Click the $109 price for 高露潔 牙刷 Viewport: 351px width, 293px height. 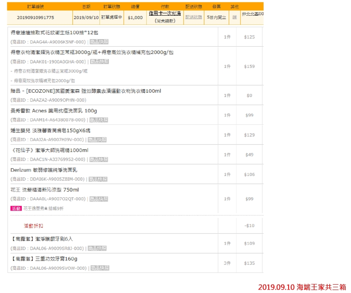coord(249,243)
